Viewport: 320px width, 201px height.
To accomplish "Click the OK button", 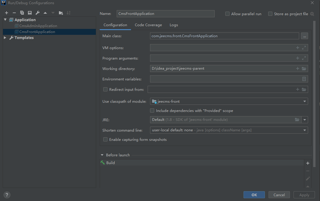I will [x=254, y=195].
